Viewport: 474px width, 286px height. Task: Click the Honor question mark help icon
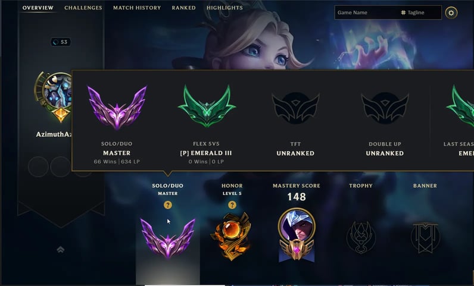click(232, 205)
